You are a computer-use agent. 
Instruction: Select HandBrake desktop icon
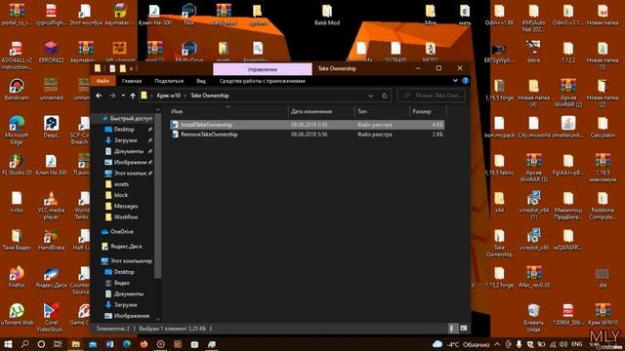click(x=51, y=239)
